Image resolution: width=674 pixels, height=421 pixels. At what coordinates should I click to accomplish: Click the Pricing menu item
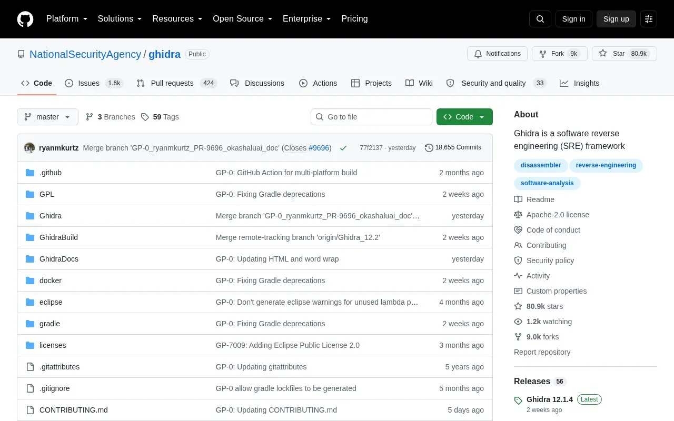354,19
